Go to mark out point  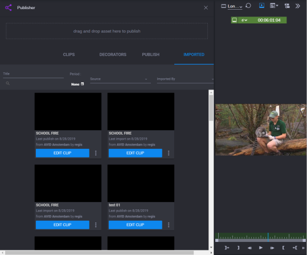coord(227,248)
